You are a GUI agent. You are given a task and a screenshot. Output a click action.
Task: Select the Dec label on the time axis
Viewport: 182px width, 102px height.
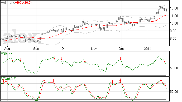point(122,48)
